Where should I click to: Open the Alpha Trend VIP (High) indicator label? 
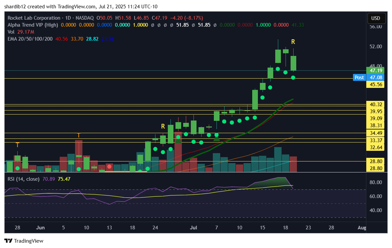click(33, 25)
